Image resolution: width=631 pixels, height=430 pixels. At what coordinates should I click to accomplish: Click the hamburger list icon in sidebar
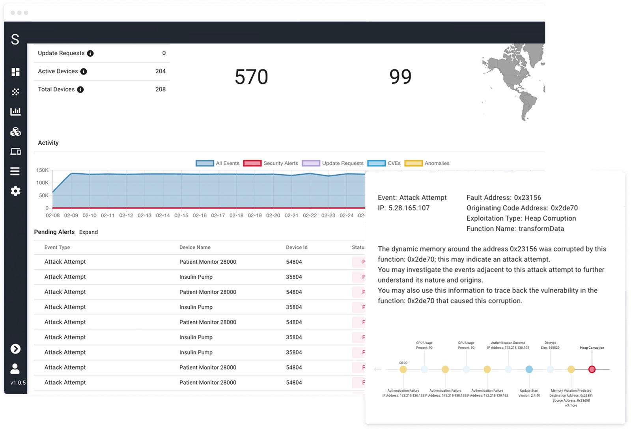15,171
